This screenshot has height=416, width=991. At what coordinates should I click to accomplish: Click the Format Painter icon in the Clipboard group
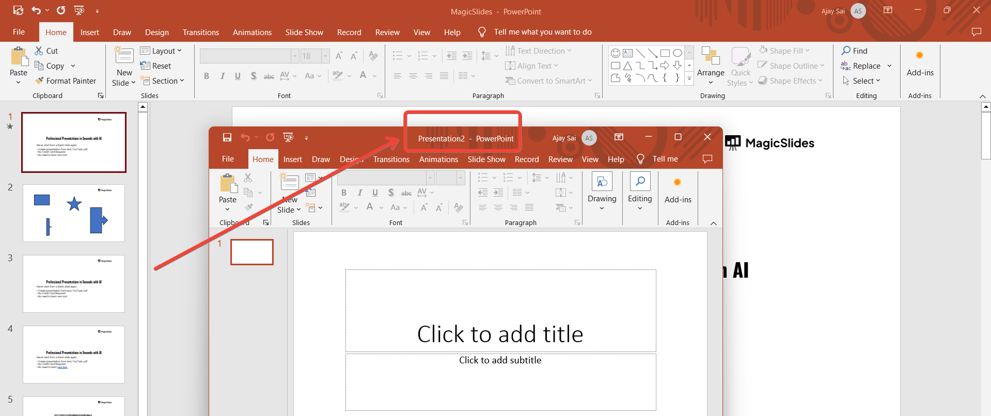tap(39, 81)
